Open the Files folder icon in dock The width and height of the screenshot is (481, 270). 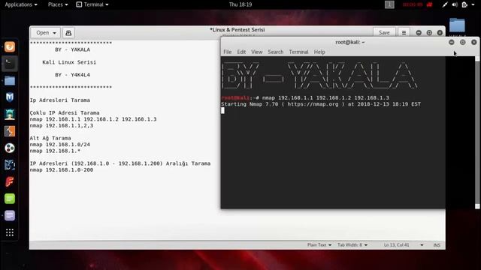10,81
